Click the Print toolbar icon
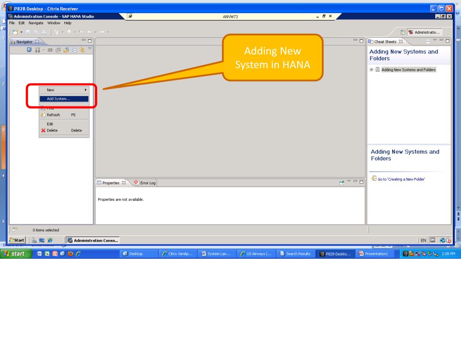This screenshot has width=461, height=345. coord(44,32)
